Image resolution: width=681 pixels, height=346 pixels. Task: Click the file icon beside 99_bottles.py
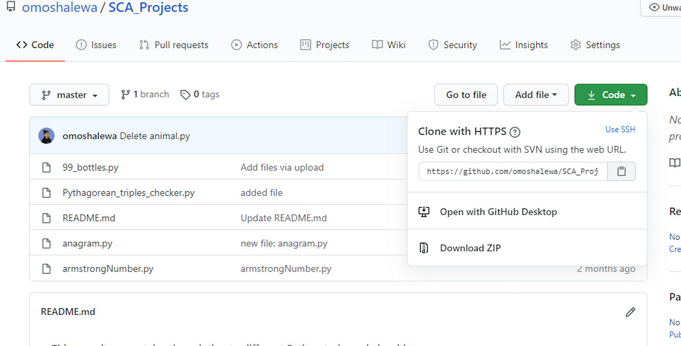pos(46,167)
